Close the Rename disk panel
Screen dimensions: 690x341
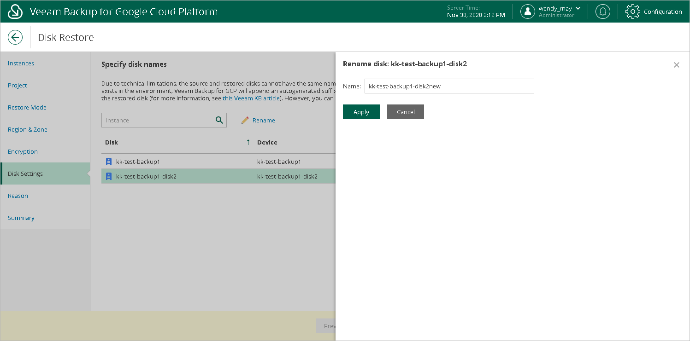677,65
